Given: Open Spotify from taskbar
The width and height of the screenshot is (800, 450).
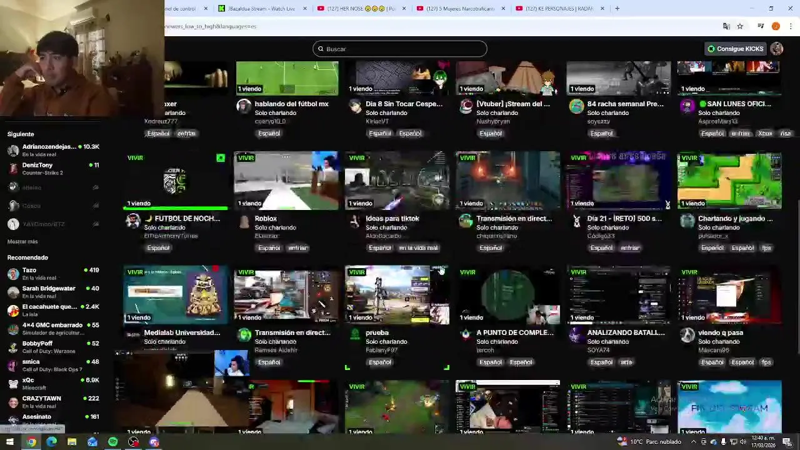Looking at the screenshot, I should click(x=112, y=442).
